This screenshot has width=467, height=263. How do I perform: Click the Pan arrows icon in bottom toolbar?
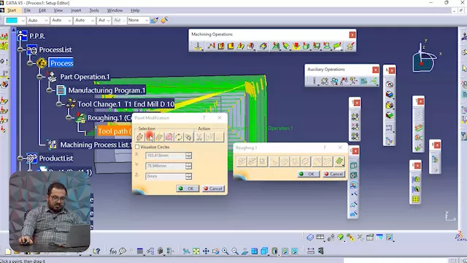206,251
